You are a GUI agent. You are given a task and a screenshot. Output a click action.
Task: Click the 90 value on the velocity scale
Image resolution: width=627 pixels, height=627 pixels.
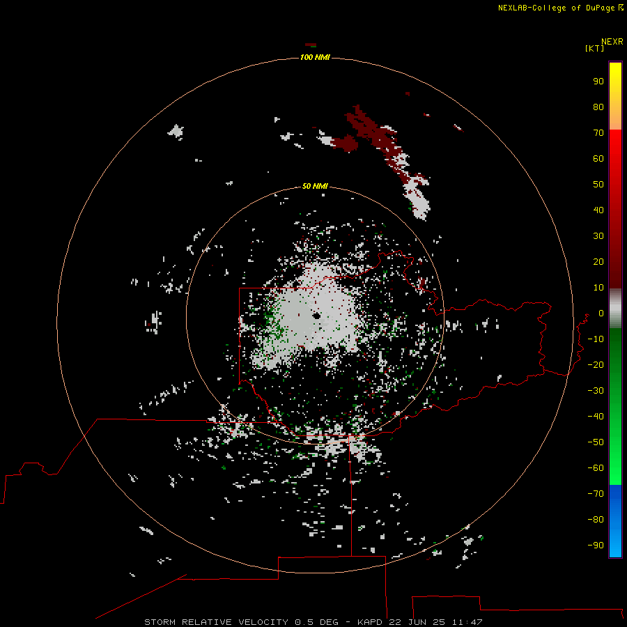[598, 82]
